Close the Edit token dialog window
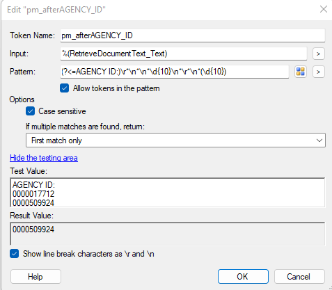The height and width of the screenshot is (290, 332). [x=324, y=10]
